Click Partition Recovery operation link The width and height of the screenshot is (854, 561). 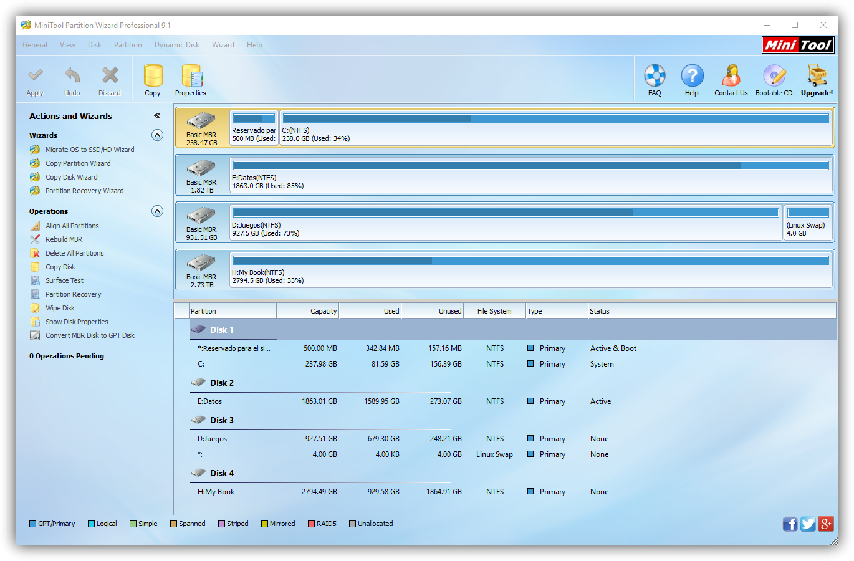click(x=74, y=294)
